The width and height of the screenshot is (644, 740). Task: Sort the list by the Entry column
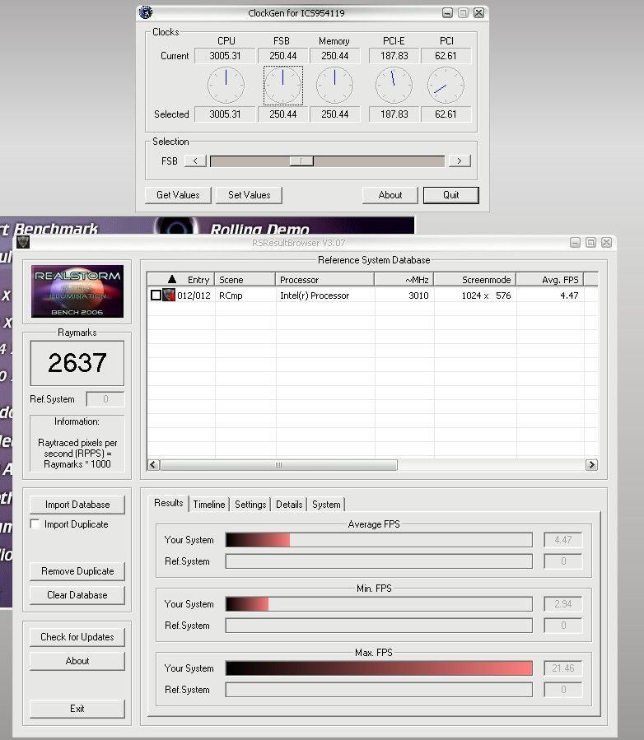coord(181,279)
